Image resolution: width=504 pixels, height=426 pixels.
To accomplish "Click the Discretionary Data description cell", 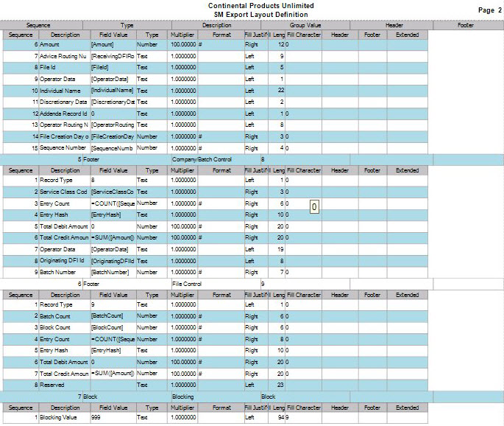I will click(64, 102).
